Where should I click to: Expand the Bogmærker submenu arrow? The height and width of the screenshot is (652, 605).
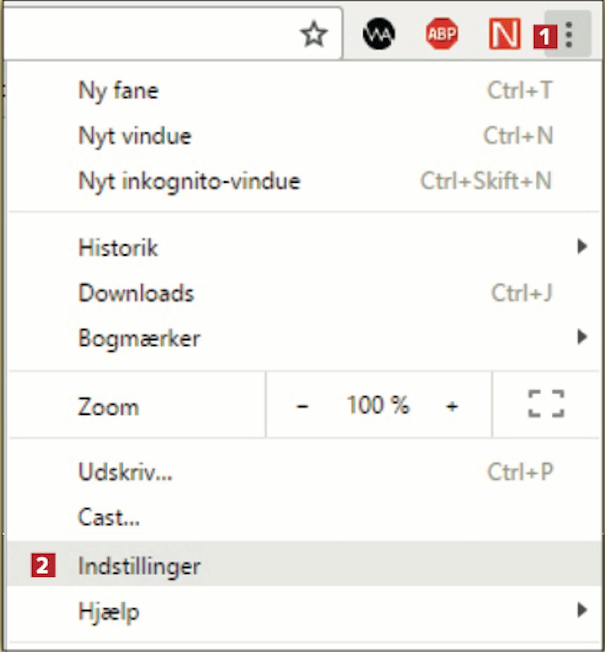tap(582, 337)
